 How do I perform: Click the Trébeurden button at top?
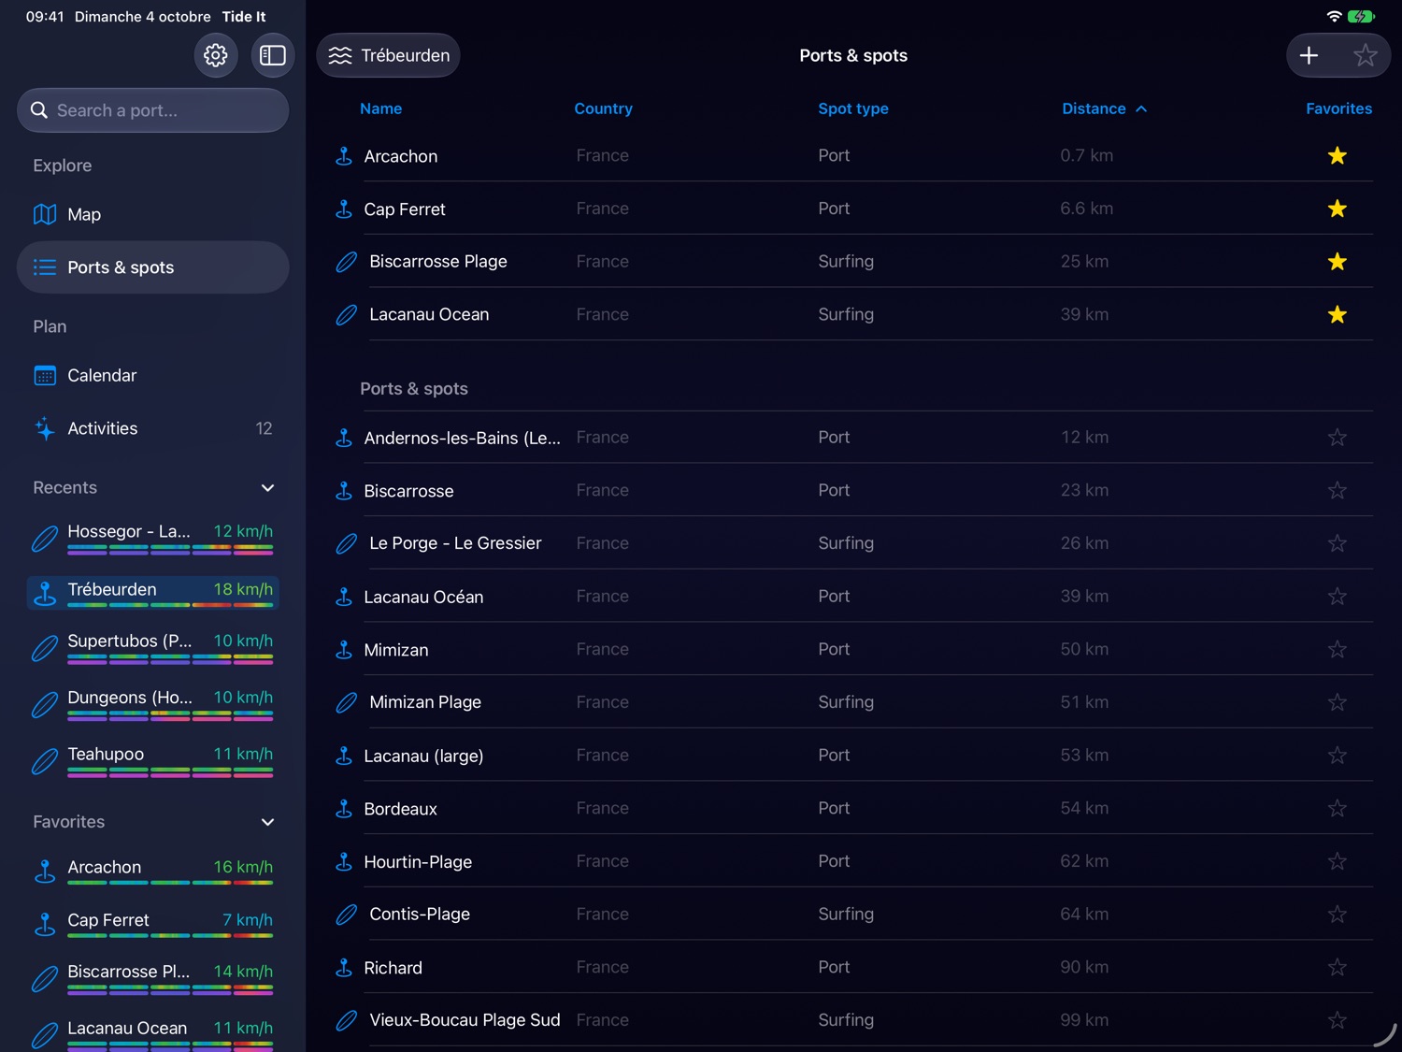388,55
